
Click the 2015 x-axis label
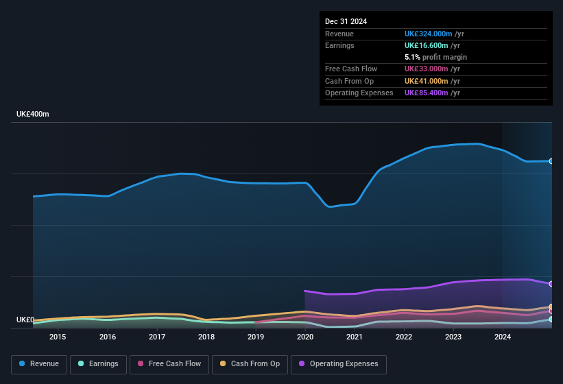point(58,337)
